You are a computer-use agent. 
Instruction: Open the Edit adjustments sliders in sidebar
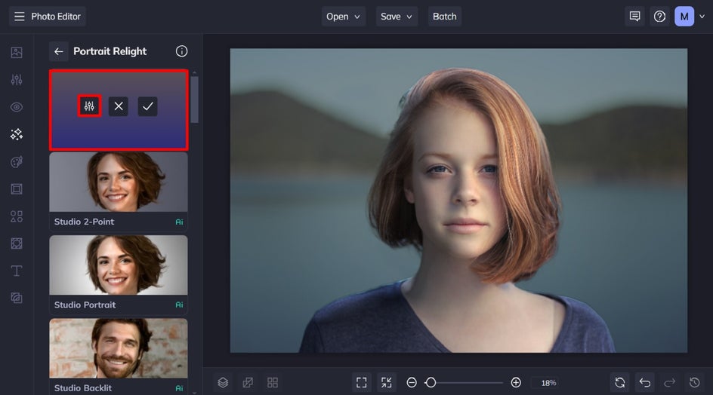[17, 80]
